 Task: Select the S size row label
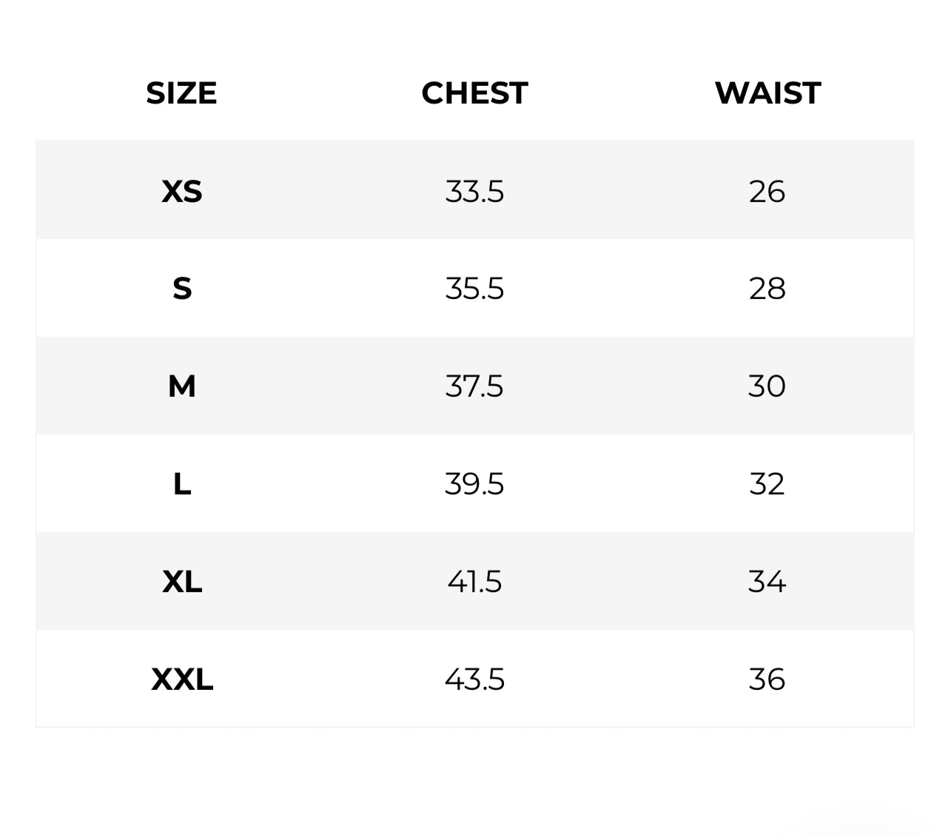(x=181, y=289)
